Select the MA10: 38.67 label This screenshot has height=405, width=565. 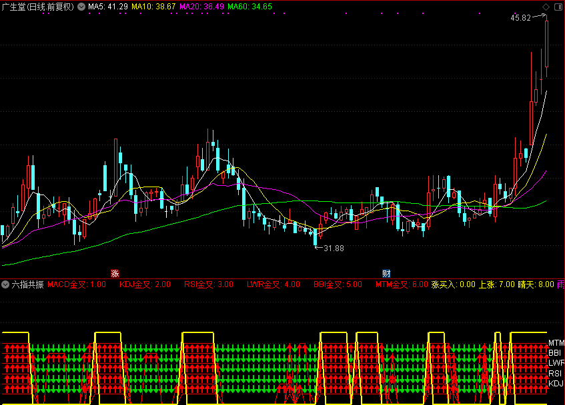coord(153,7)
